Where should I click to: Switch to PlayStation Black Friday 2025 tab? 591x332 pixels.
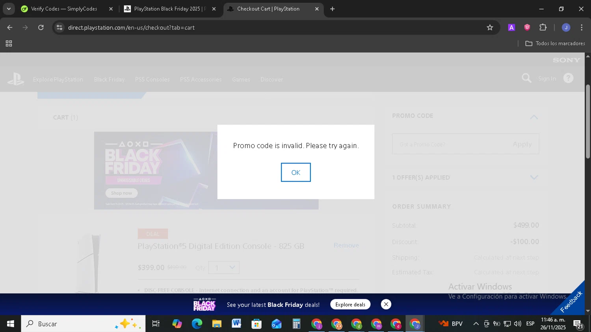click(169, 9)
